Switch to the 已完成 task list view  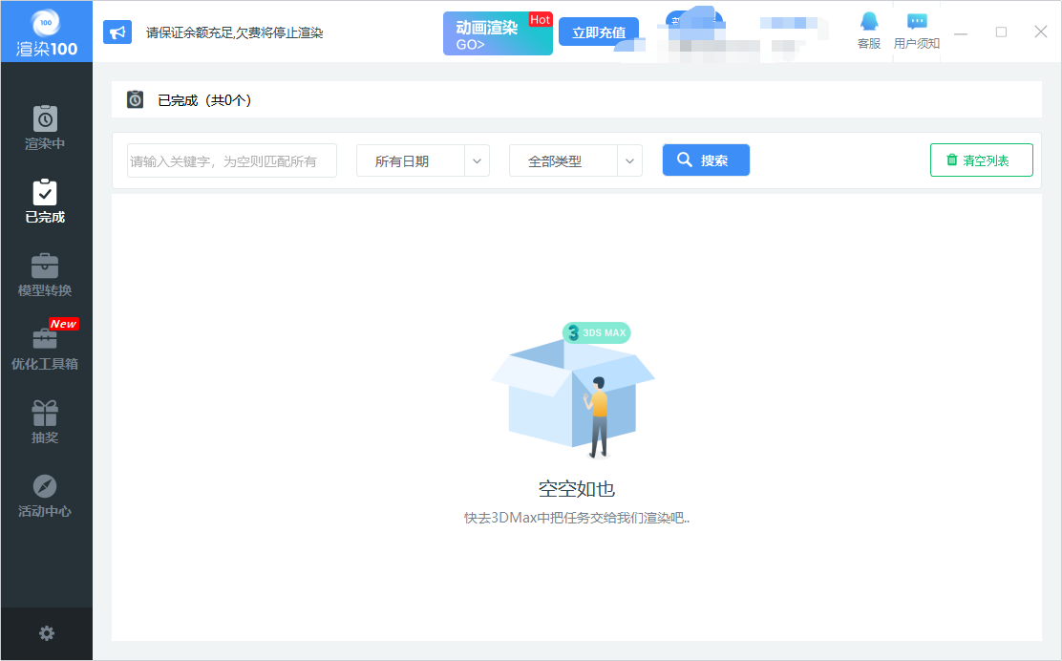tap(46, 201)
